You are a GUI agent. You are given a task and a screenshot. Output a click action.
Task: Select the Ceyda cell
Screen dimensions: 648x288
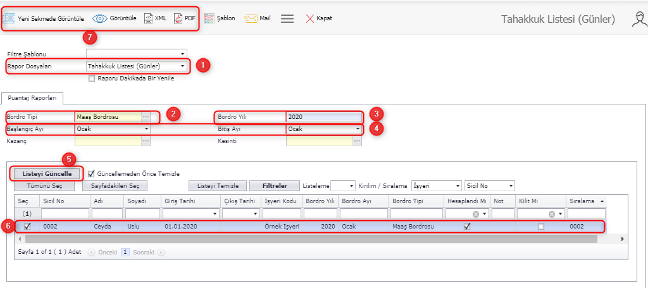click(x=106, y=227)
